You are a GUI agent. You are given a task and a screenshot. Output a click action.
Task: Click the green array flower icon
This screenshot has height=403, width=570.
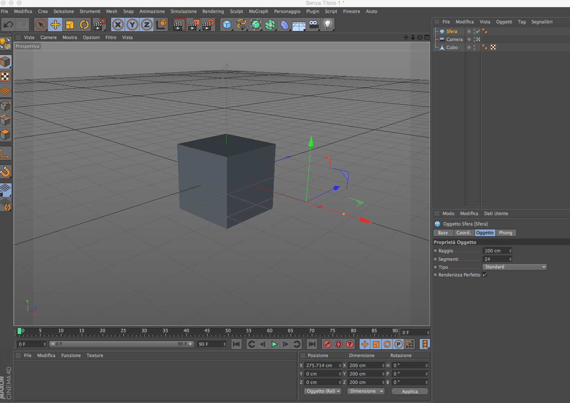point(270,25)
